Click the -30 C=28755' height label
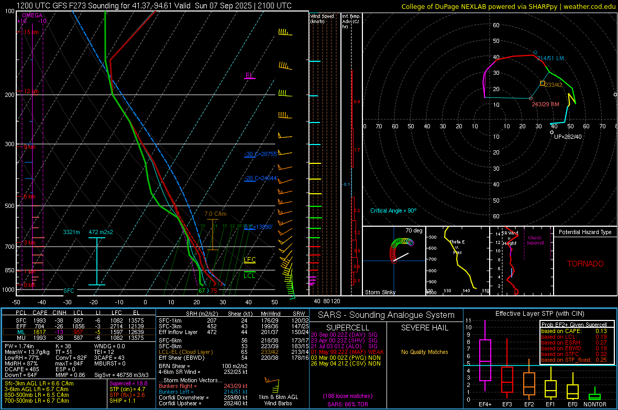618x410 pixels. (x=260, y=154)
